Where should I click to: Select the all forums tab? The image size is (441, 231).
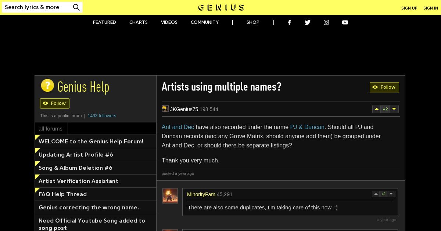tap(51, 129)
